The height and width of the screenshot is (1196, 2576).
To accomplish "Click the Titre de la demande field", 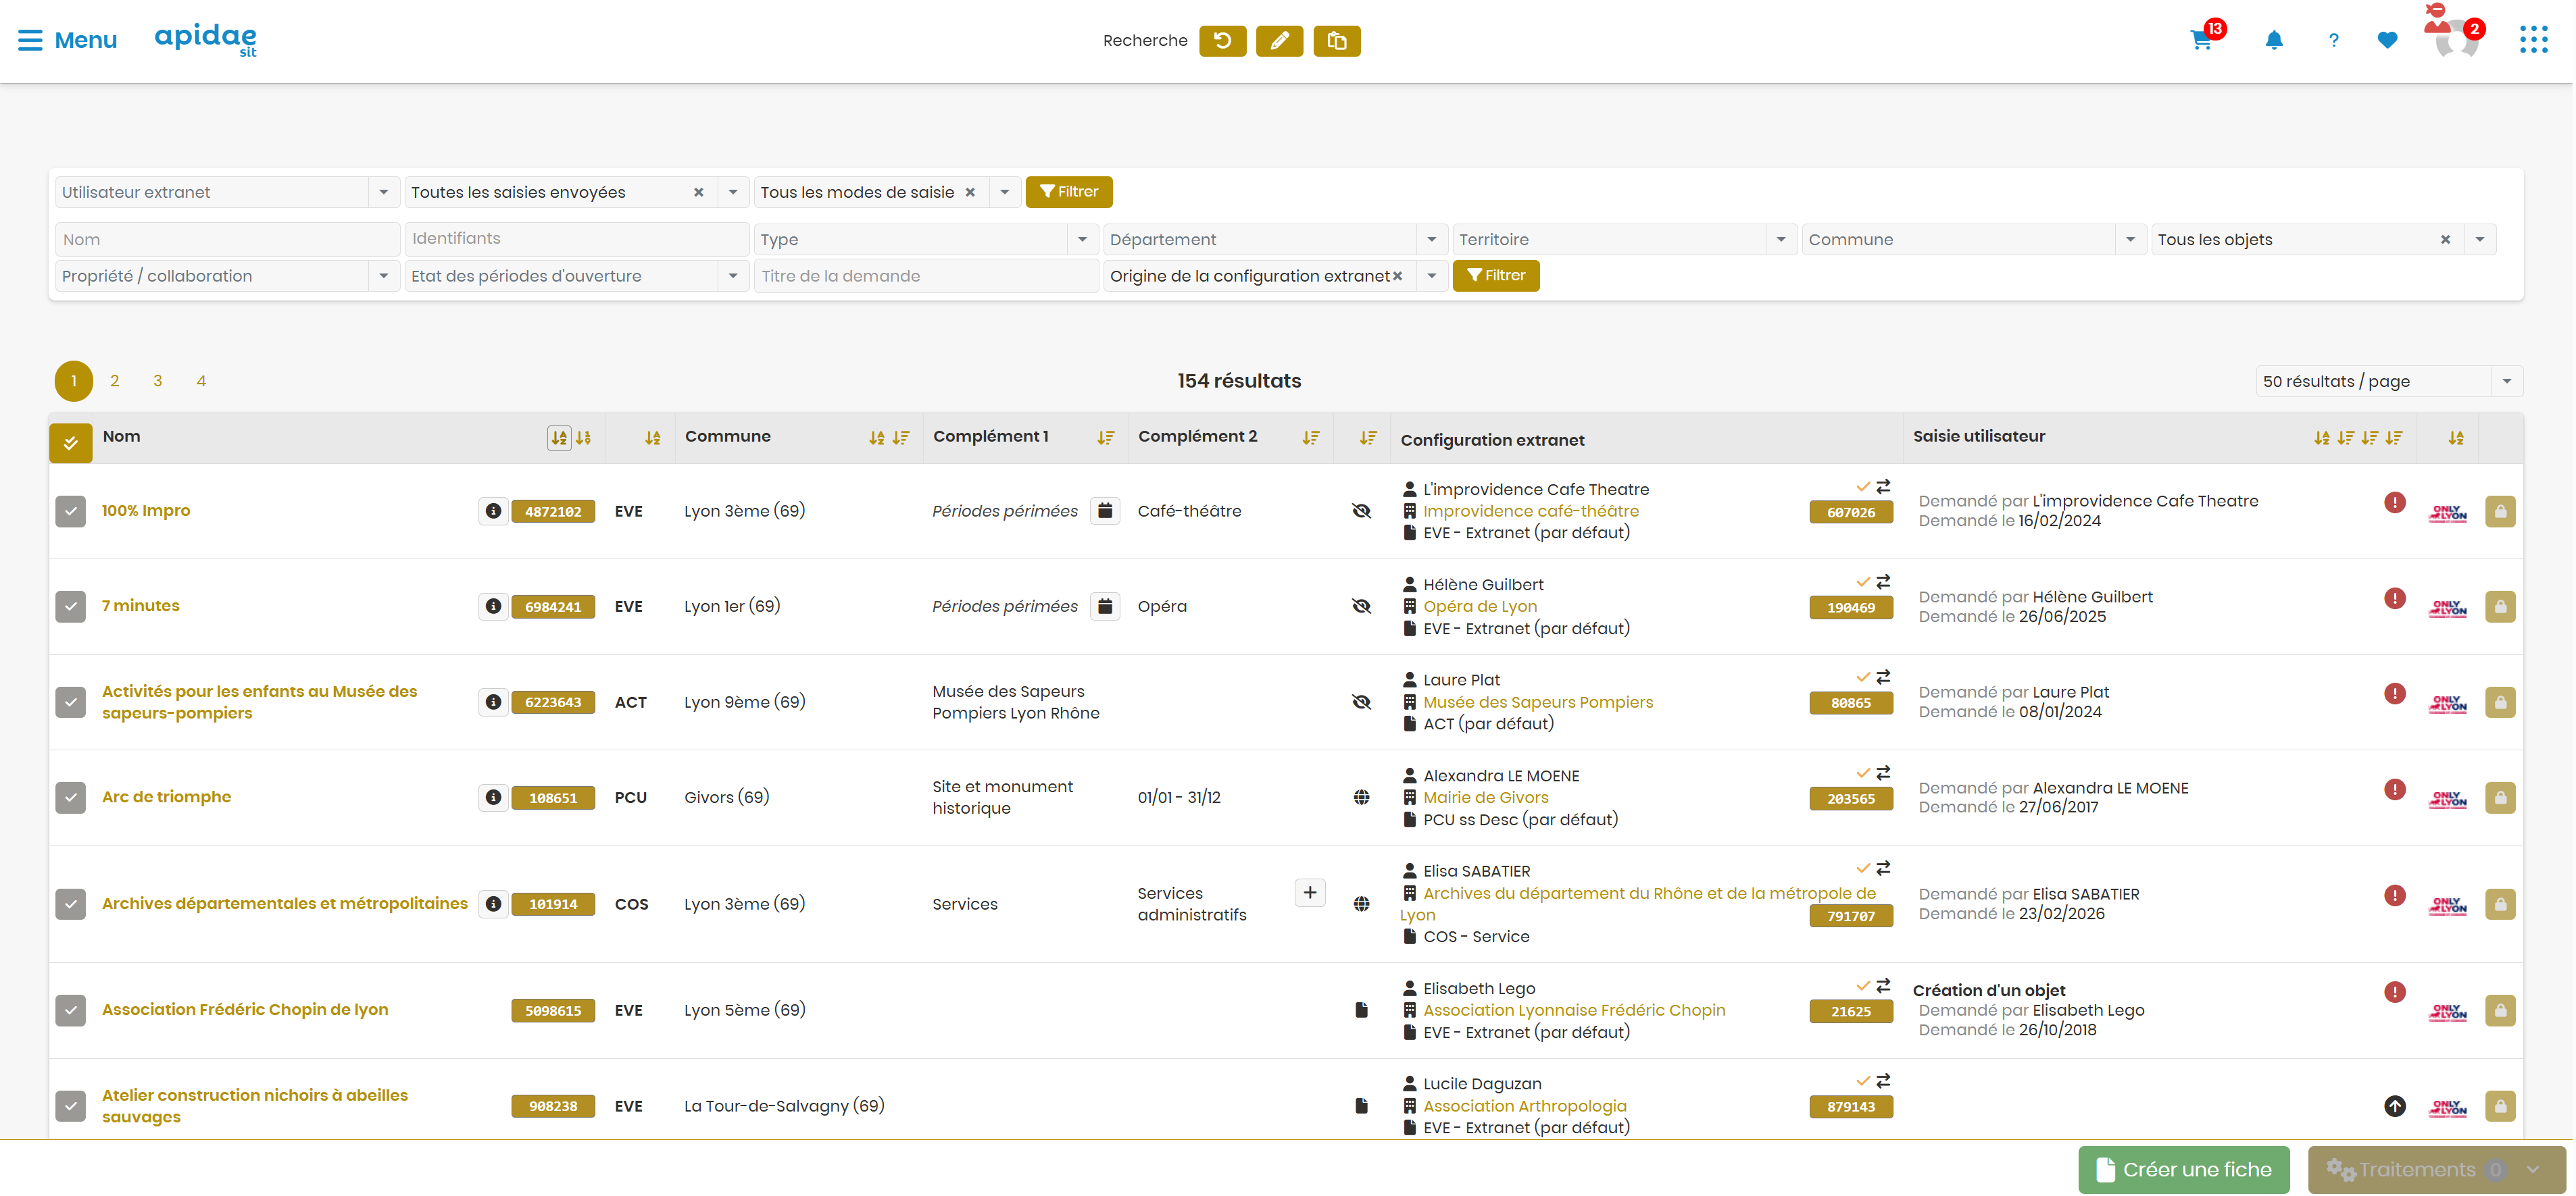I will pos(925,276).
